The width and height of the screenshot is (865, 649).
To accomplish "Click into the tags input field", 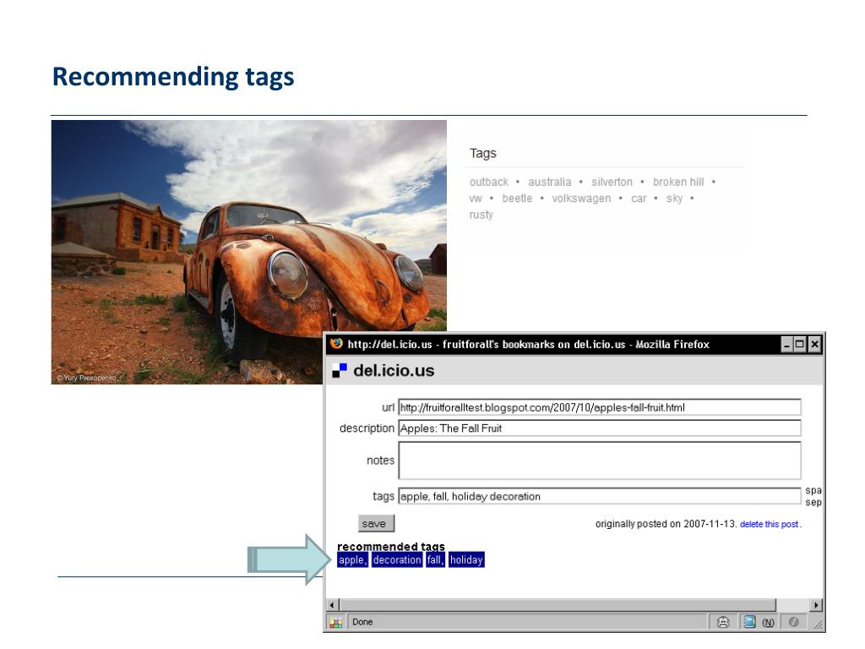I will coord(600,496).
